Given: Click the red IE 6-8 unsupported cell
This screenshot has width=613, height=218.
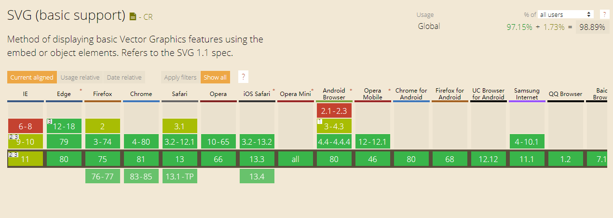Looking at the screenshot, I should tap(26, 126).
